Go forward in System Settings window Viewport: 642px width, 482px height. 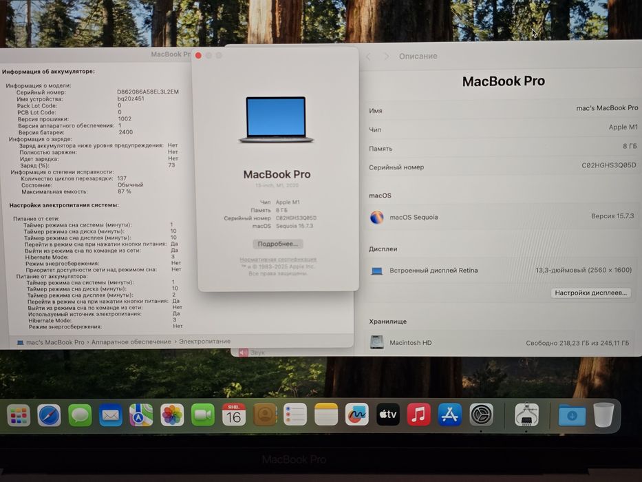coord(386,56)
